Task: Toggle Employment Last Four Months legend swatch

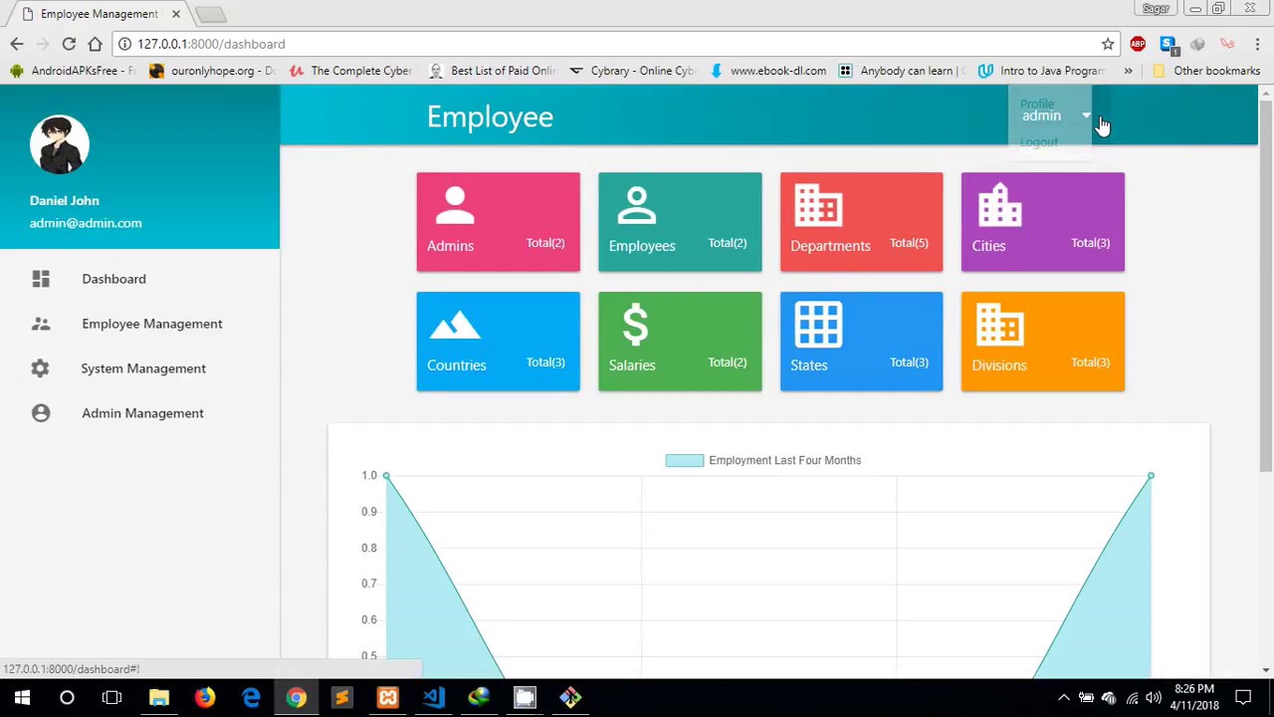Action: [x=685, y=460]
